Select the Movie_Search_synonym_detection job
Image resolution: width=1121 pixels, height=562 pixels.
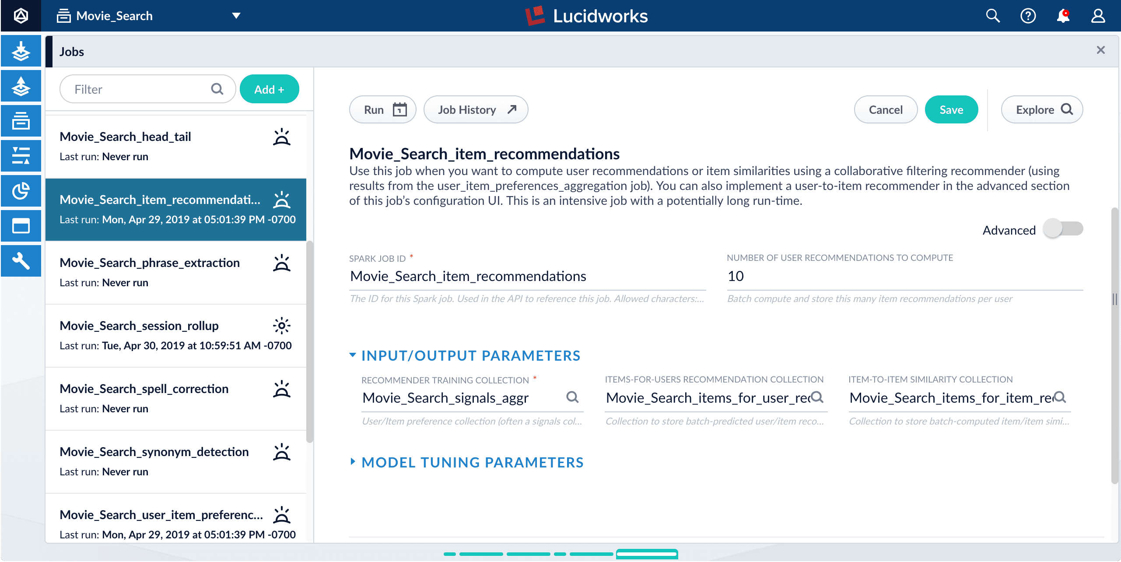click(176, 462)
